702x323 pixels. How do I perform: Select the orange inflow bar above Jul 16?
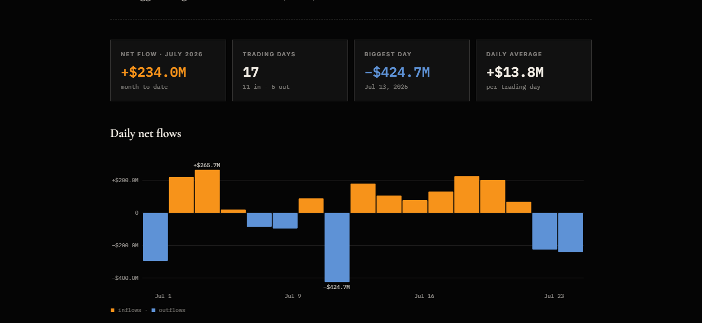[415, 207]
